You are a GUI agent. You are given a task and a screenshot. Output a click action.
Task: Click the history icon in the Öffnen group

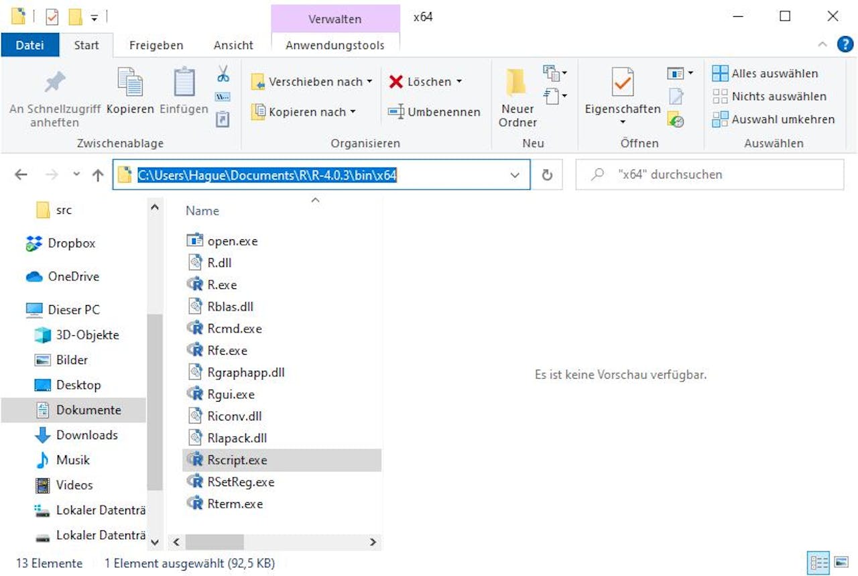676,120
